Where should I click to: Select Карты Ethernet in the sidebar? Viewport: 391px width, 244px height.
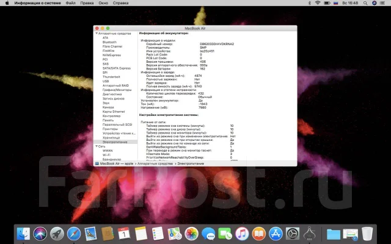click(114, 112)
